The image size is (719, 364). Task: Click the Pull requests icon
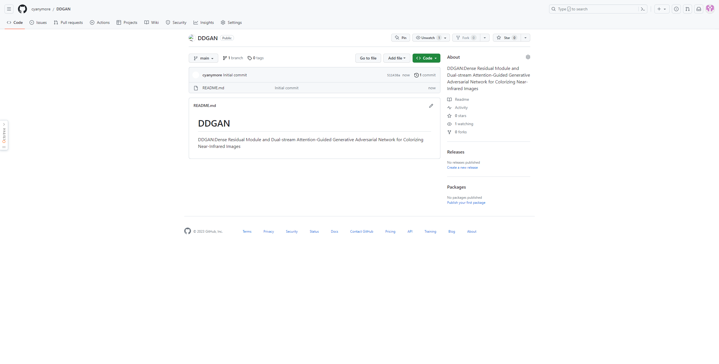click(55, 22)
